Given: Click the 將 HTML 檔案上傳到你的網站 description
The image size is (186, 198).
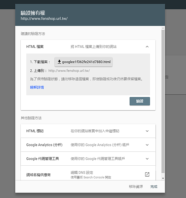Looking at the screenshot, I should (x=94, y=47).
